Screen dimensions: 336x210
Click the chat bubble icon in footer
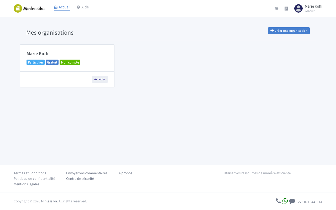click(x=292, y=201)
